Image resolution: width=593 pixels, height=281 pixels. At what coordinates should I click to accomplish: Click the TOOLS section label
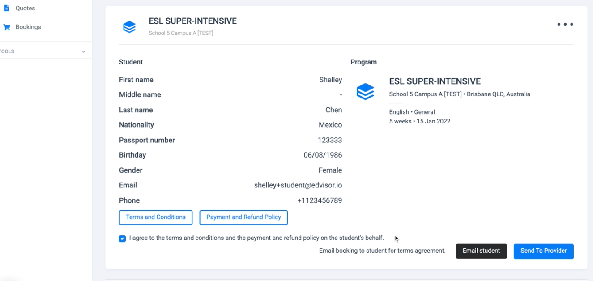(x=7, y=51)
